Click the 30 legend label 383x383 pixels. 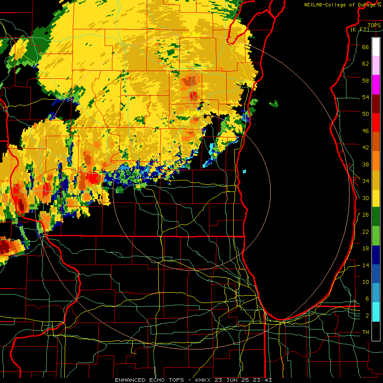point(366,198)
